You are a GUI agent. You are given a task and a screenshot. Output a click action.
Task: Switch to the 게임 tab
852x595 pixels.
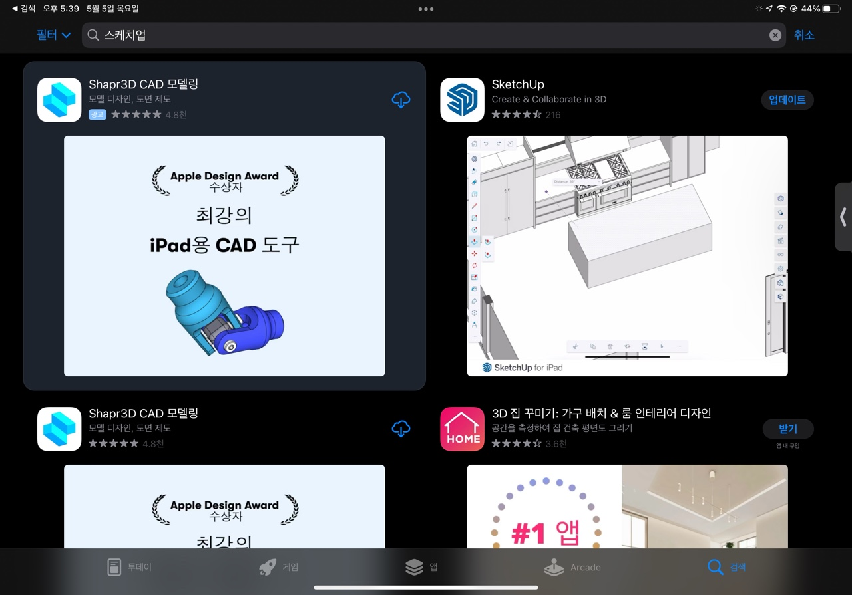(x=279, y=567)
